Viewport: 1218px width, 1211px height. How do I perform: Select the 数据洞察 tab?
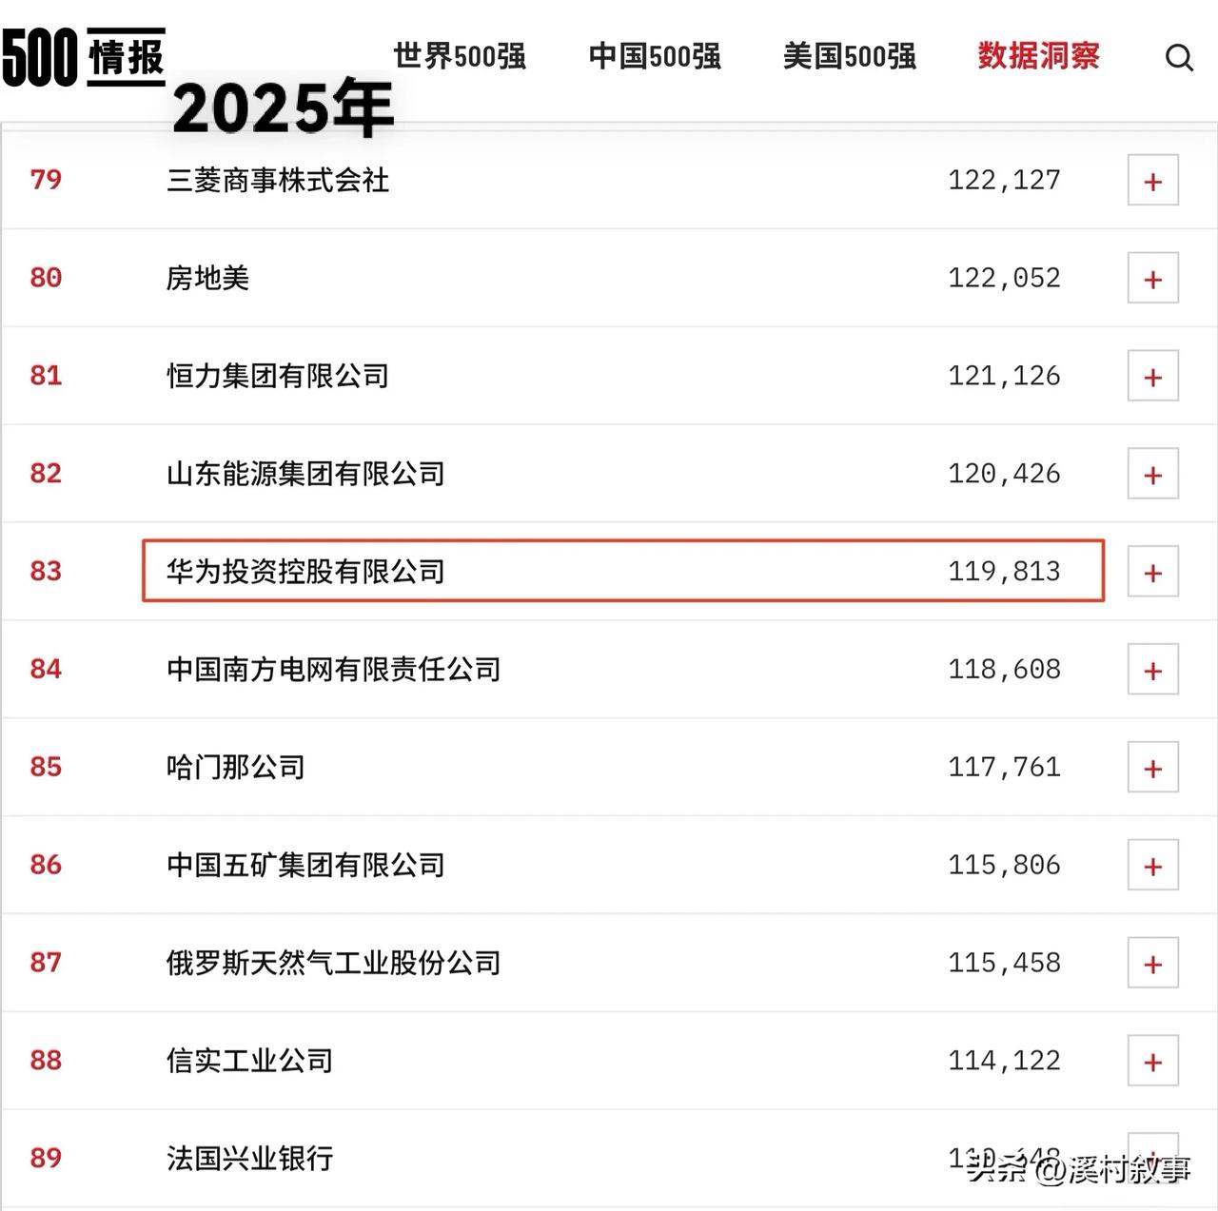(x=1039, y=56)
